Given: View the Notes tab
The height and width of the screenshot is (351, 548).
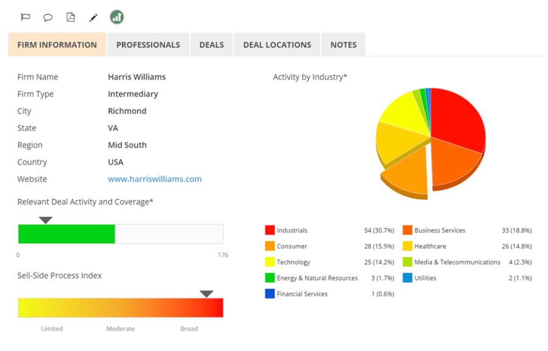Looking at the screenshot, I should 343,44.
